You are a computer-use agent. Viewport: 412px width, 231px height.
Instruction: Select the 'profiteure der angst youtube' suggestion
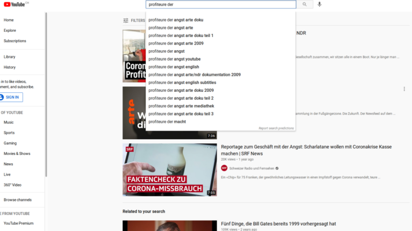click(x=221, y=59)
